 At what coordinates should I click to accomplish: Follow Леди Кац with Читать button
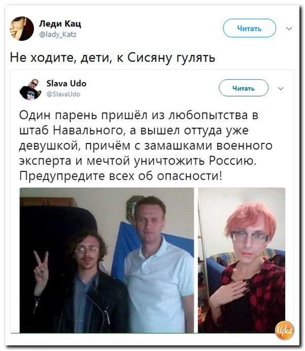pos(249,28)
